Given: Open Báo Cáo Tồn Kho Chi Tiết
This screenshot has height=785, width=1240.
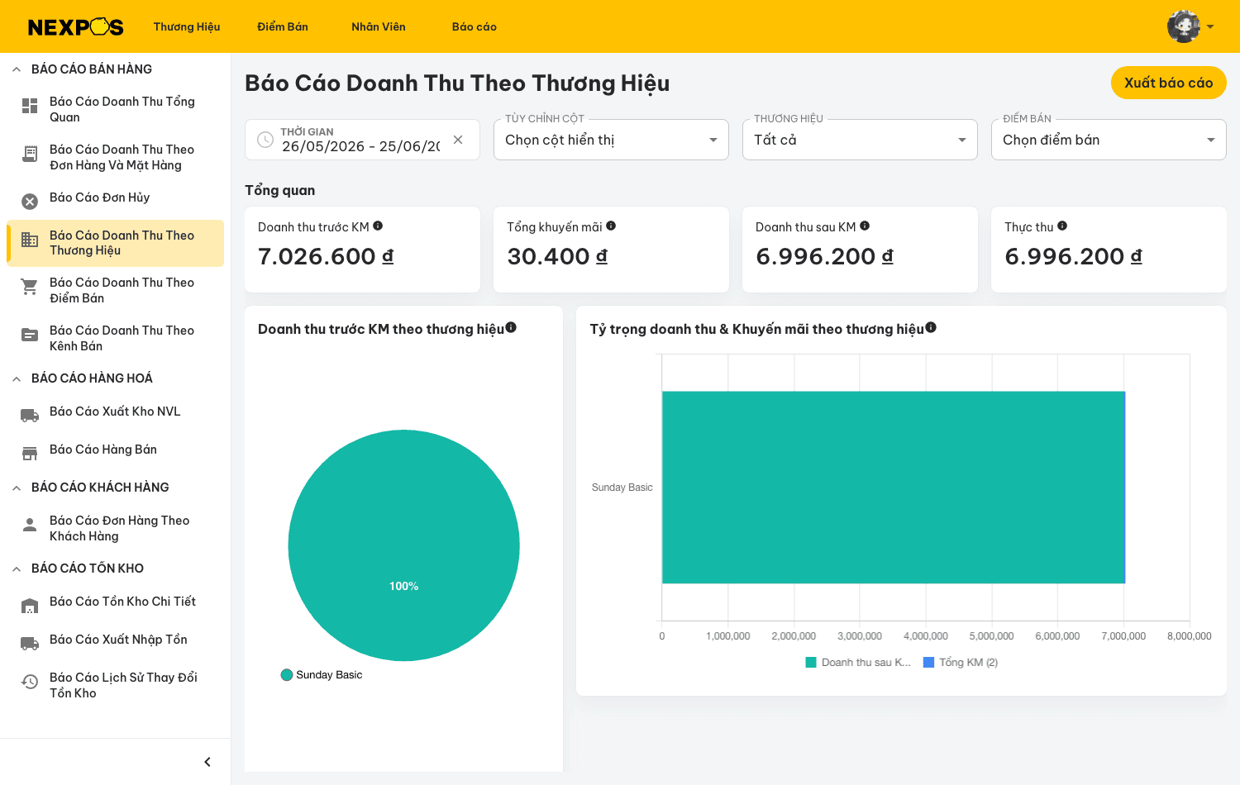Looking at the screenshot, I should pyautogui.click(x=115, y=602).
